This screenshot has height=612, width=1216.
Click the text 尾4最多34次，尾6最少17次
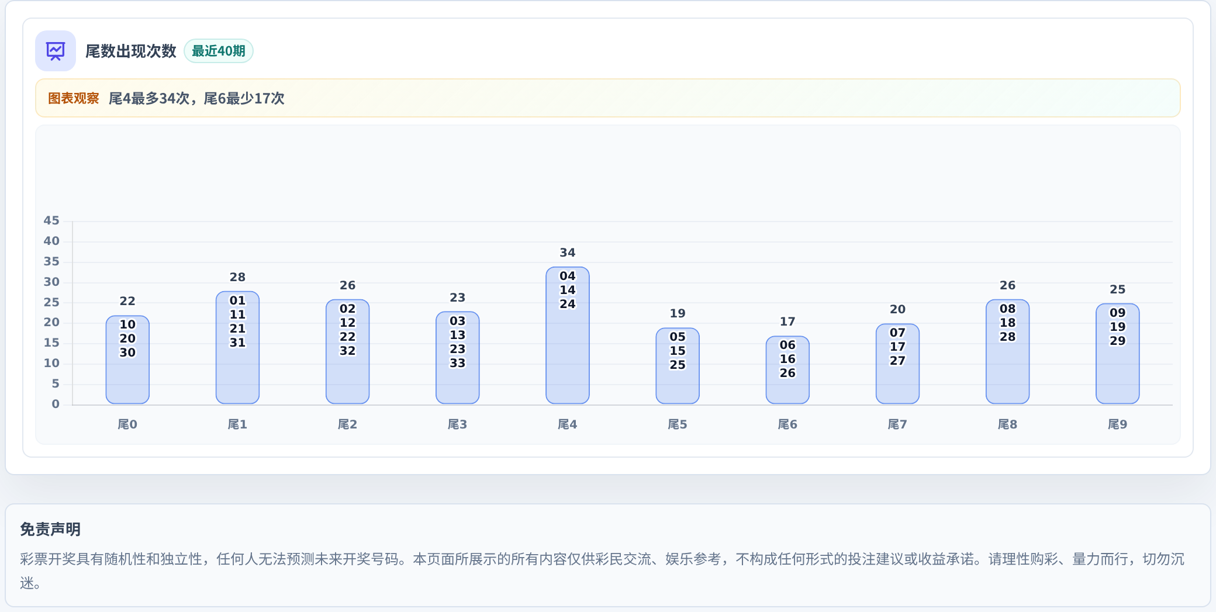[196, 98]
